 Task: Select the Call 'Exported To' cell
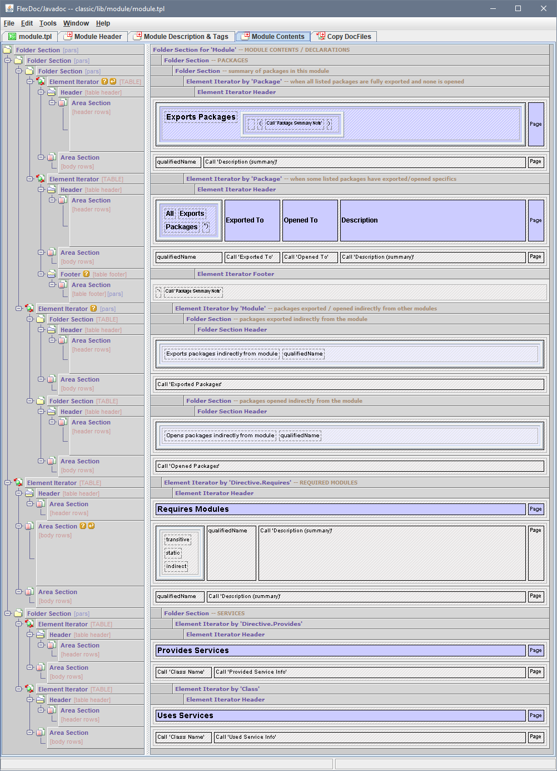click(252, 257)
